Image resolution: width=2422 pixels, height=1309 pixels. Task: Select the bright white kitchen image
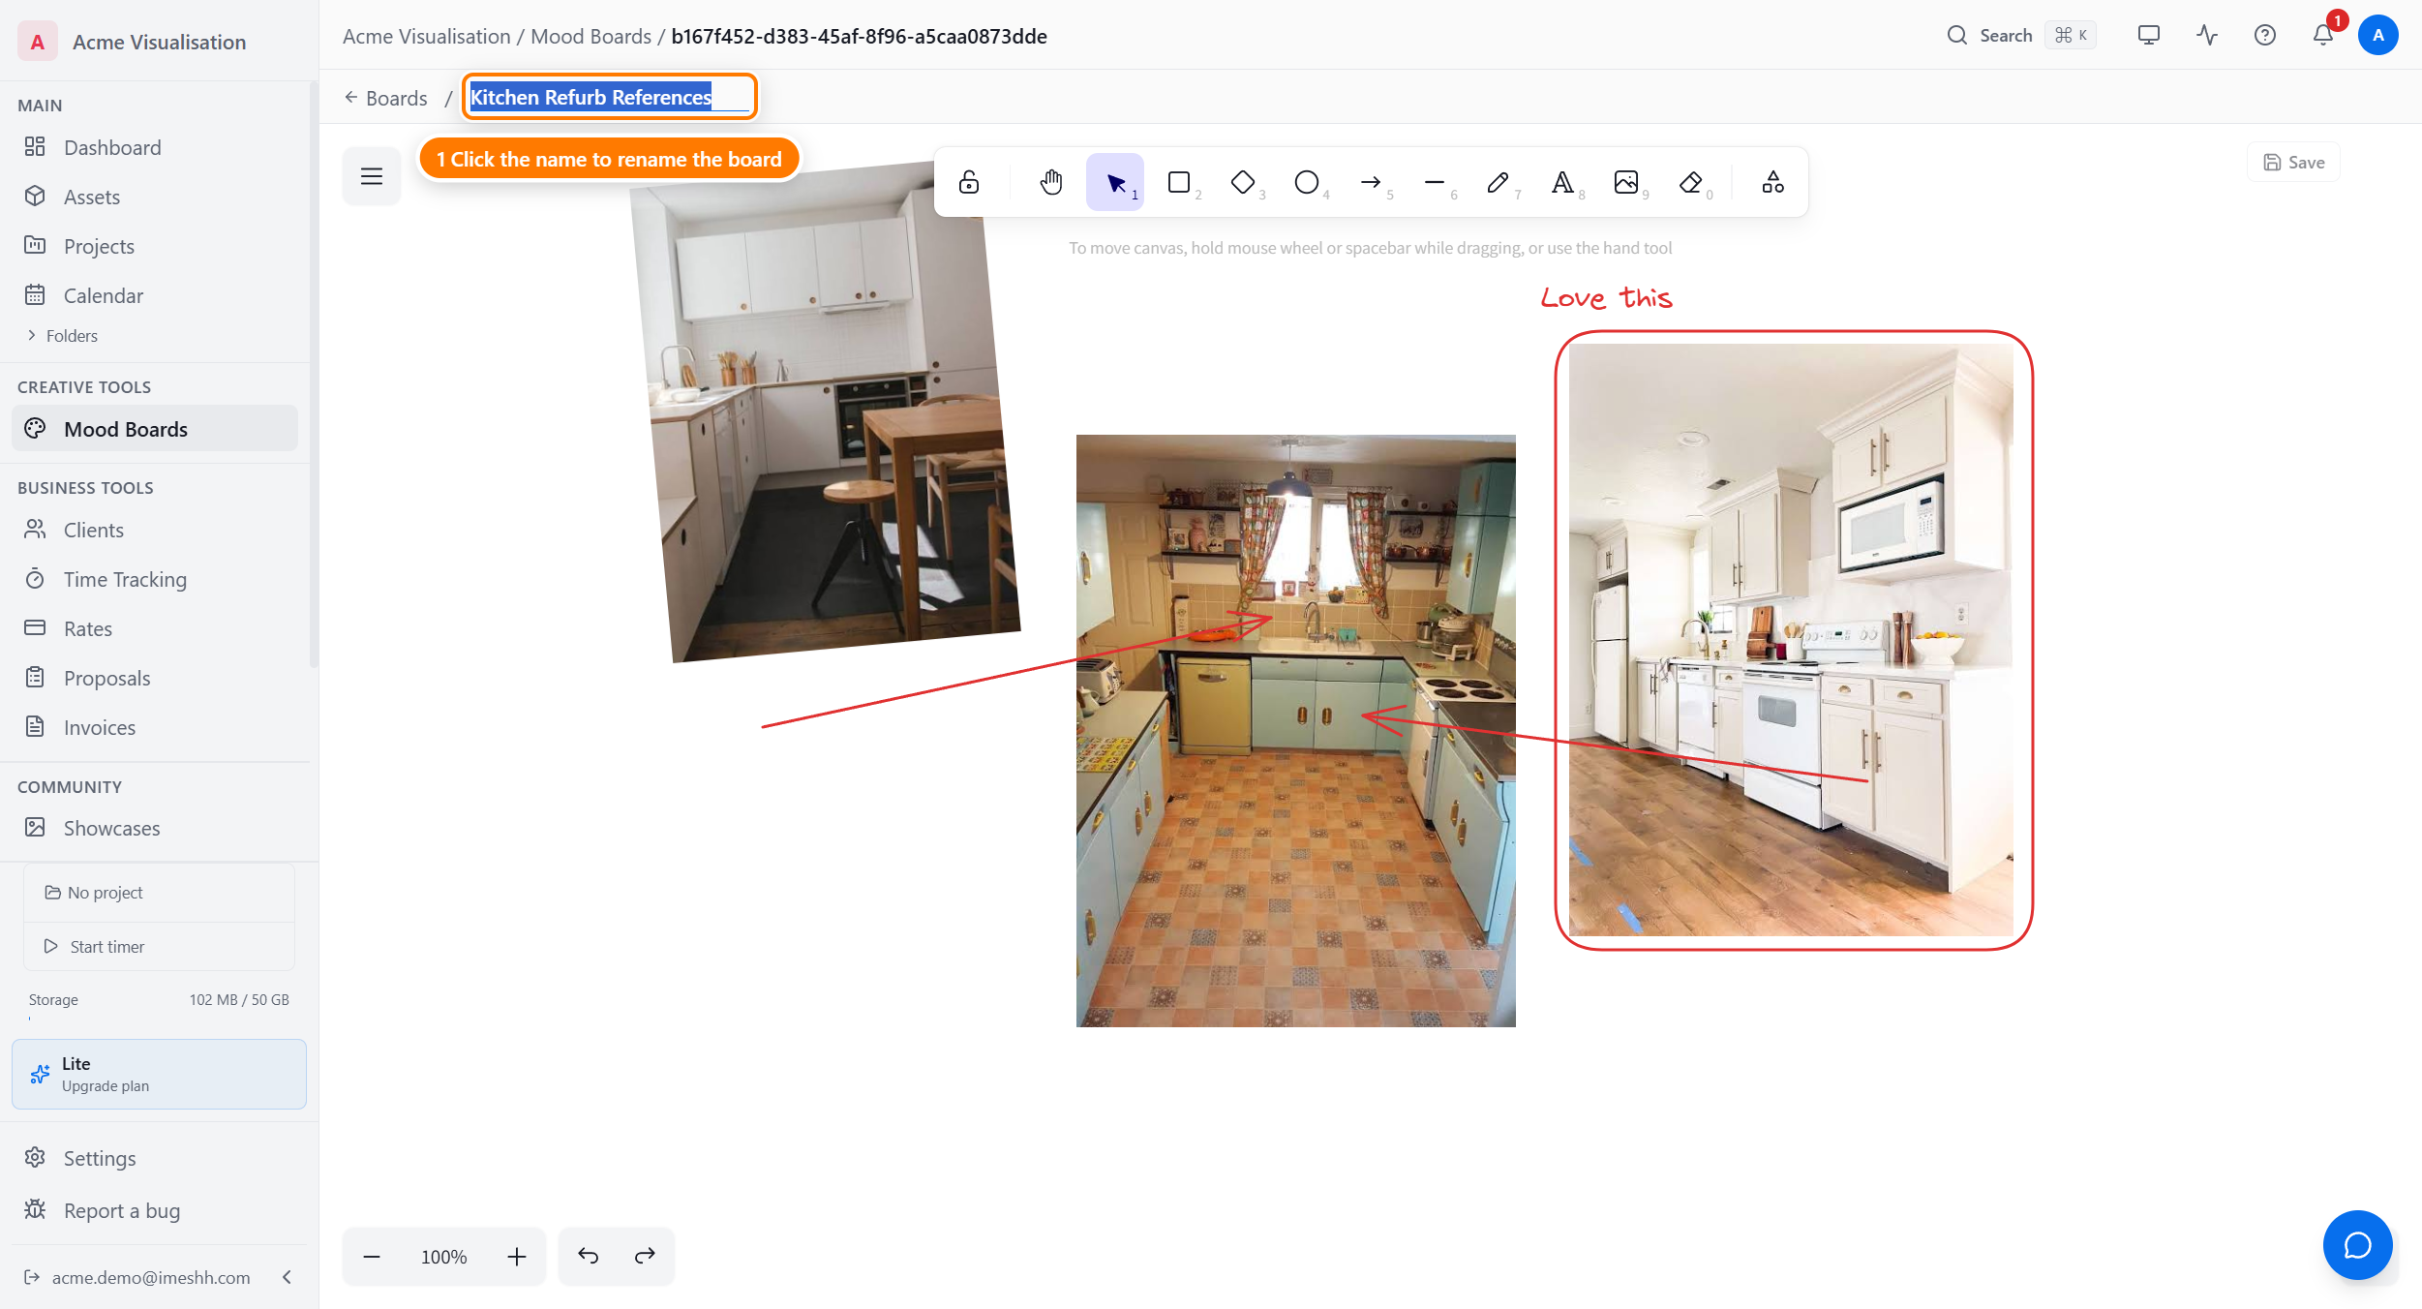pos(1791,640)
